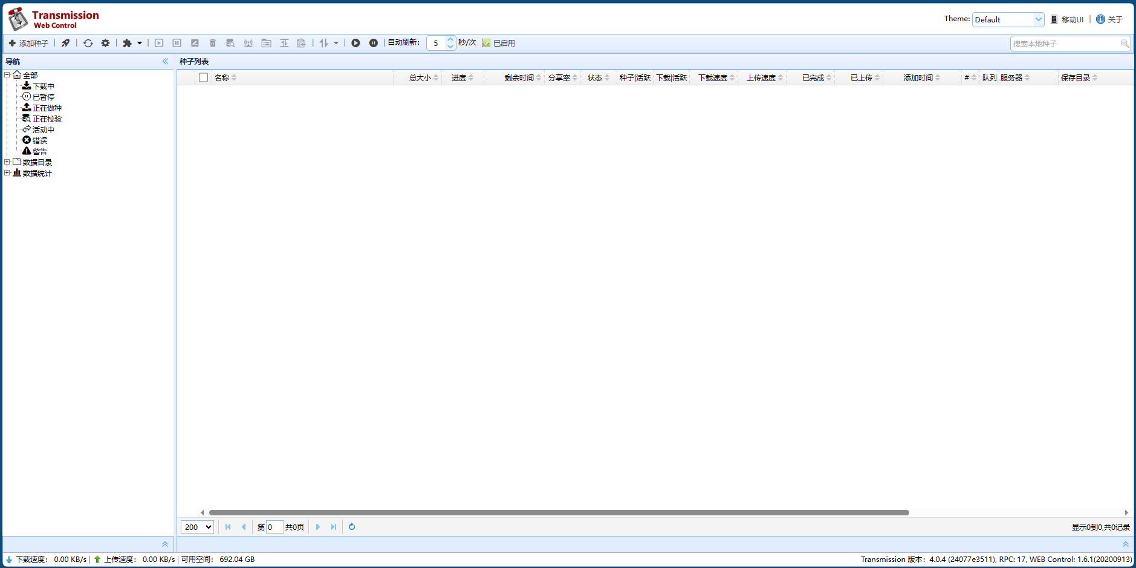Focus the 搜索本地种子 search field
This screenshot has width=1136, height=568.
point(1065,44)
